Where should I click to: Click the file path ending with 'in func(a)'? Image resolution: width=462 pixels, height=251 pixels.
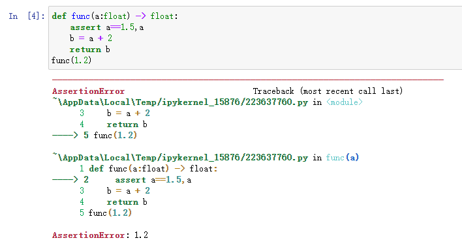(206, 157)
